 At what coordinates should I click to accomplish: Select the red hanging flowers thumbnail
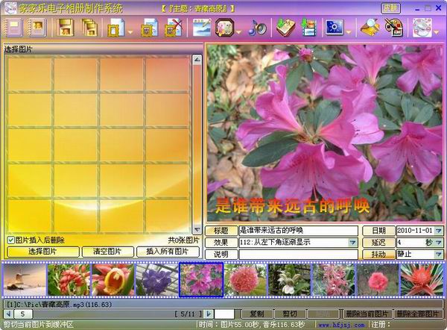[69, 280]
